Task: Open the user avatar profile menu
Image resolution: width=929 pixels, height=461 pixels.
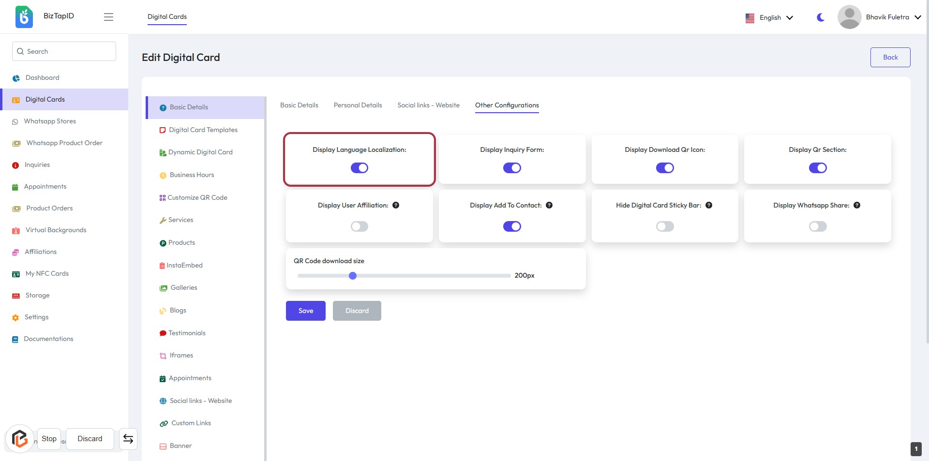Action: pyautogui.click(x=849, y=17)
